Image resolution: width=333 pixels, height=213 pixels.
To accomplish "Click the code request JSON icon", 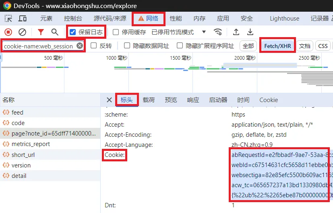I will [x=6, y=123].
